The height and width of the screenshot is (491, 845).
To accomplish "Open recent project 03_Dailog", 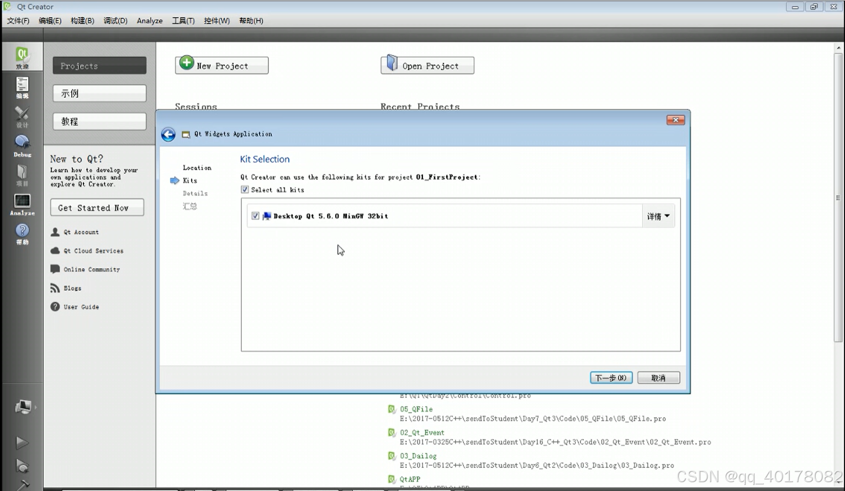I will [x=418, y=456].
